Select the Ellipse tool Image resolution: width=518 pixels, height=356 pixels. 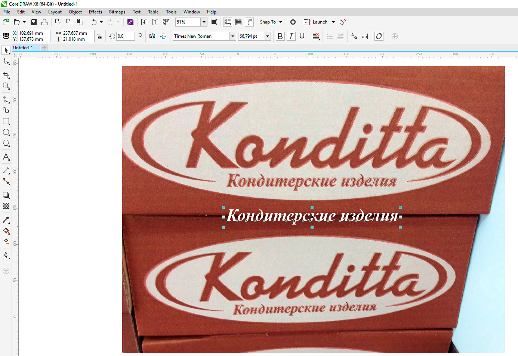tap(6, 132)
